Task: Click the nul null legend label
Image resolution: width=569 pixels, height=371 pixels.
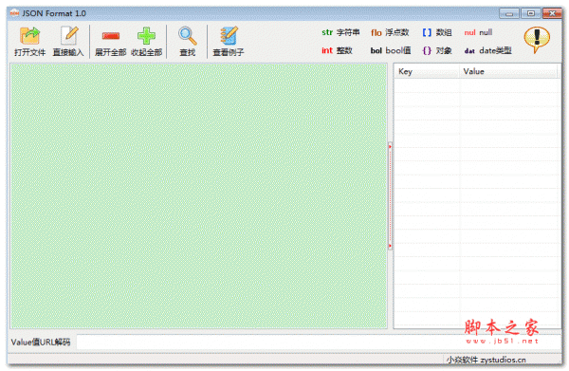Action: tap(478, 32)
